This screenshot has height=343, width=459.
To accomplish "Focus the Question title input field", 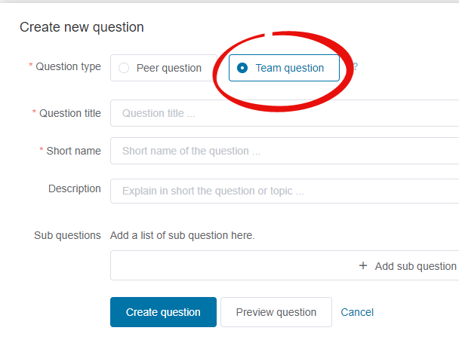I will pyautogui.click(x=285, y=114).
